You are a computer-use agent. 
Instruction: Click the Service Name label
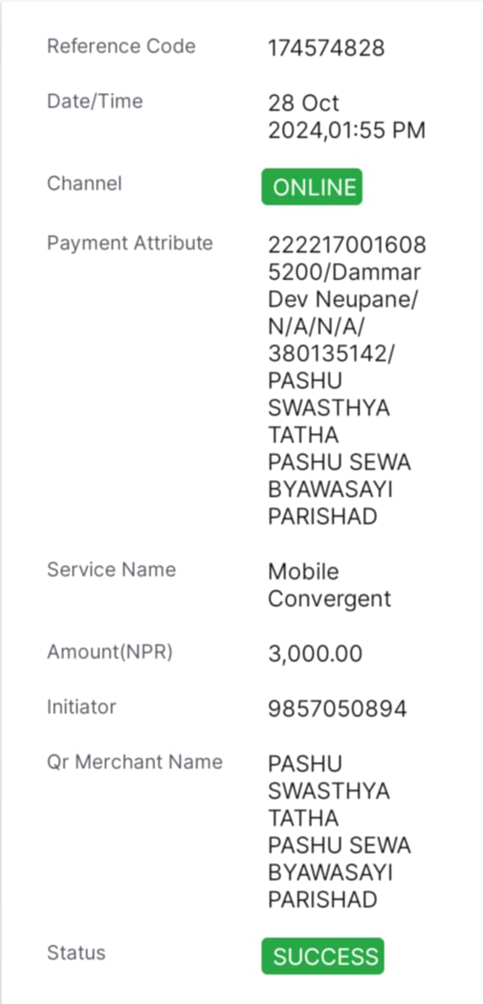(112, 570)
